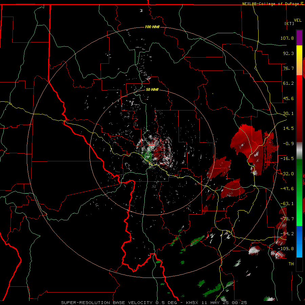This screenshot has width=305, height=305.
Task: Click the -63.1 legend value
Action: click(287, 204)
